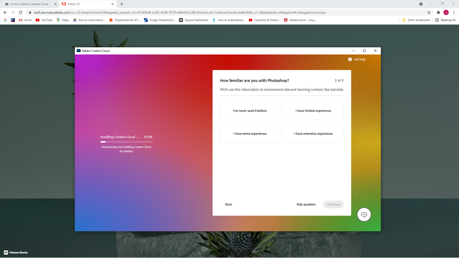Click the Creative Cloud installation progress bar

click(x=126, y=142)
